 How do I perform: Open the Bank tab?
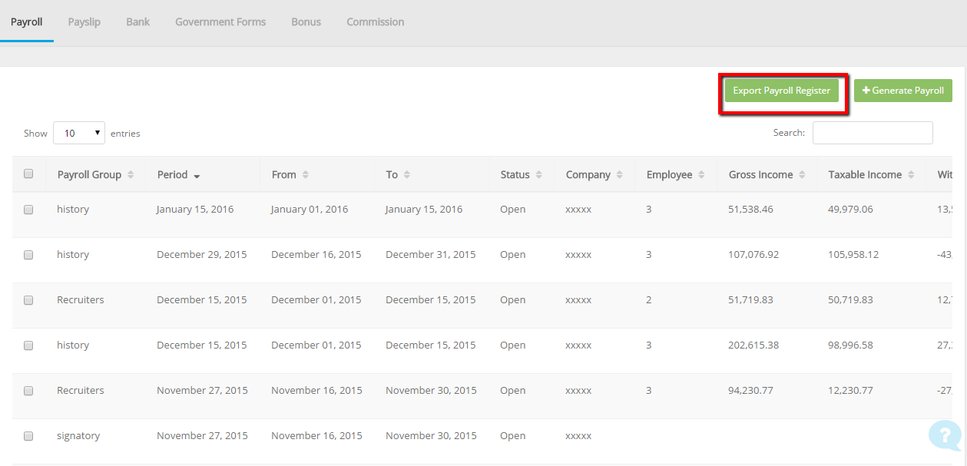coord(138,21)
